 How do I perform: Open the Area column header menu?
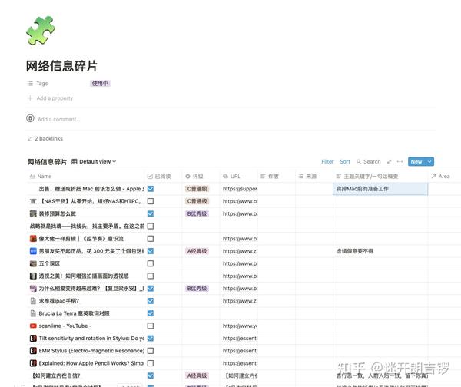pos(445,177)
